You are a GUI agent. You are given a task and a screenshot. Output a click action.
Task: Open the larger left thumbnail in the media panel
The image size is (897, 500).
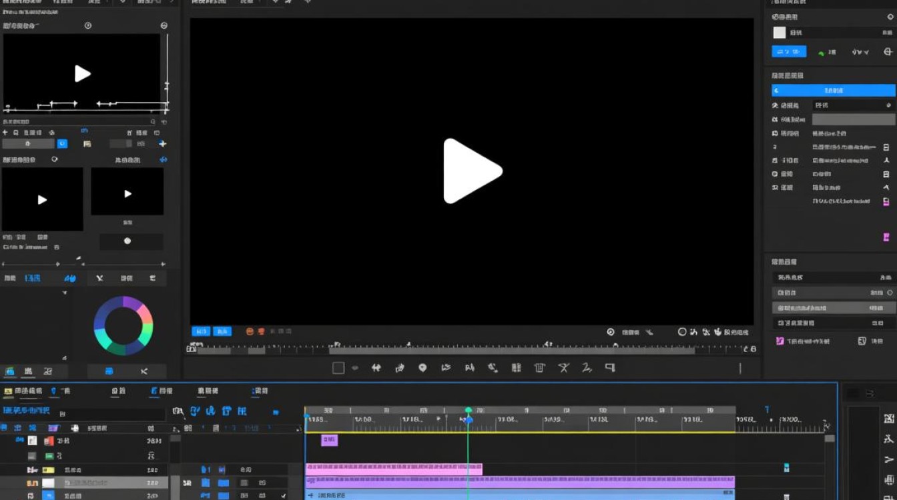[42, 199]
